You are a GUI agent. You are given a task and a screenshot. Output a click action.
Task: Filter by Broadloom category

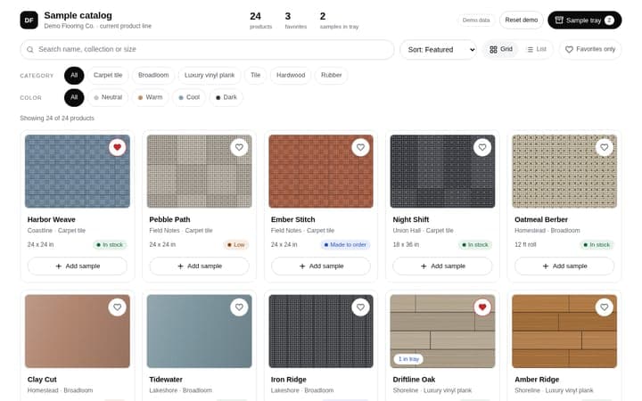(x=153, y=75)
